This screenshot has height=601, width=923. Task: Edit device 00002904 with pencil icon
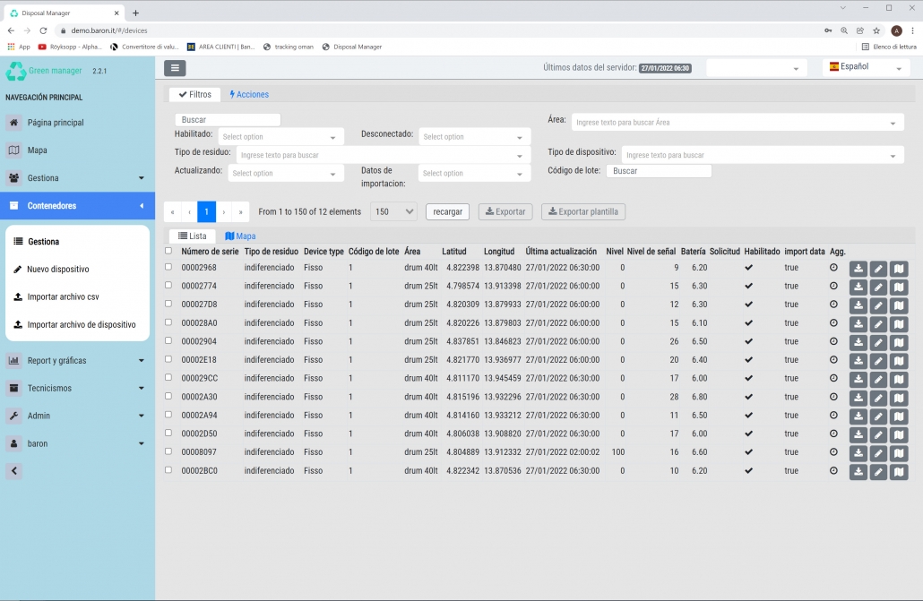(878, 342)
